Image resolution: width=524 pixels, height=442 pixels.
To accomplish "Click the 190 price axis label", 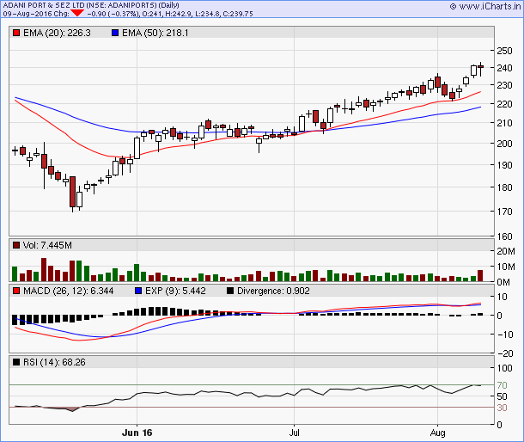I will 504,165.
